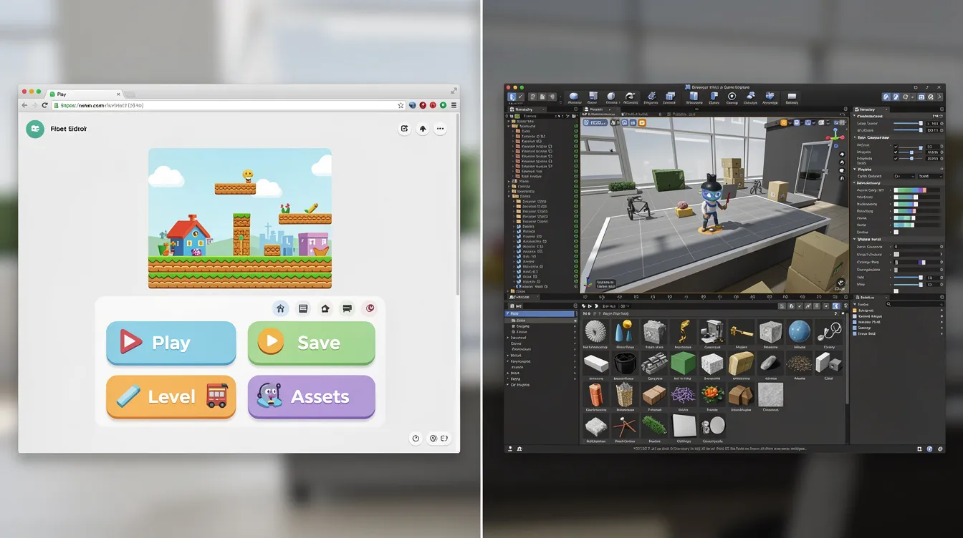This screenshot has width=963, height=538.
Task: Select the golden key asset thumbnail
Action: point(742,331)
